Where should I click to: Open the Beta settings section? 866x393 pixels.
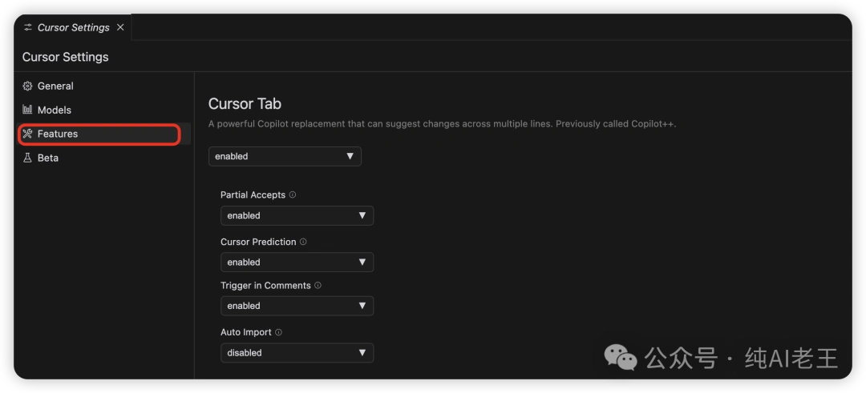[48, 158]
